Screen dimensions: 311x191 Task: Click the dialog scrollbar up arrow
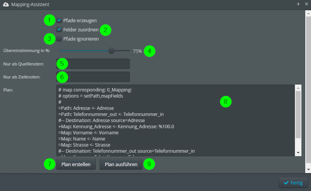point(308,14)
